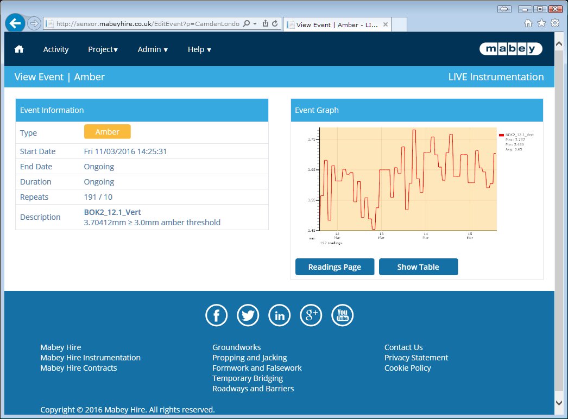Open the Mabey LinkedIn page icon
The height and width of the screenshot is (419, 568).
279,315
